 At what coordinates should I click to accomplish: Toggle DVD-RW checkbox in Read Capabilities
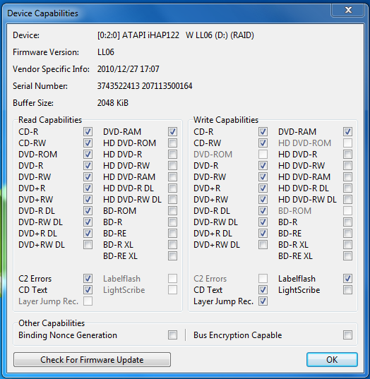[x=88, y=177]
